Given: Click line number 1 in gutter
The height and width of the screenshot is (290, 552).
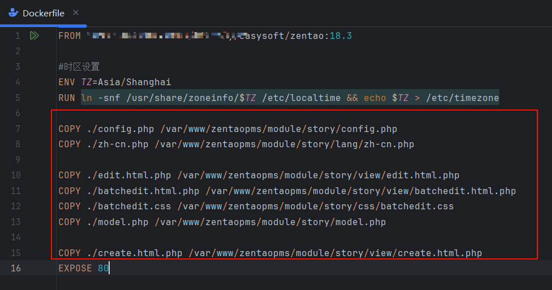Looking at the screenshot, I should coord(18,36).
